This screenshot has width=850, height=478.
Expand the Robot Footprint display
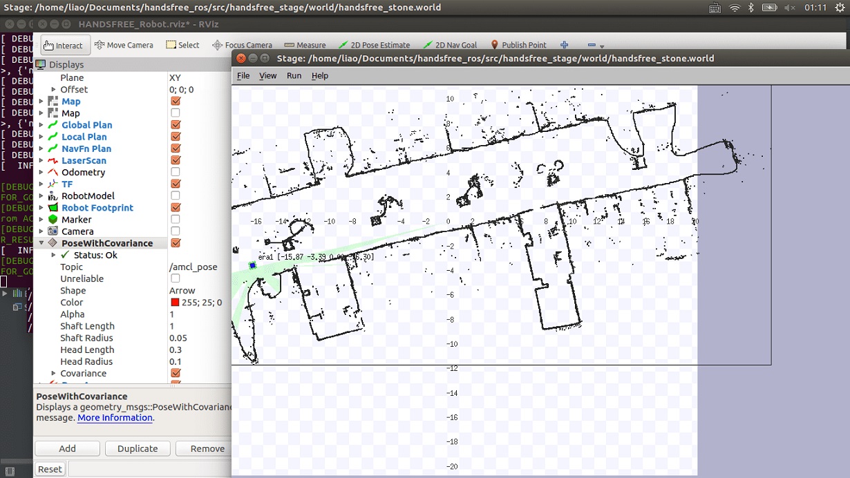coord(41,207)
